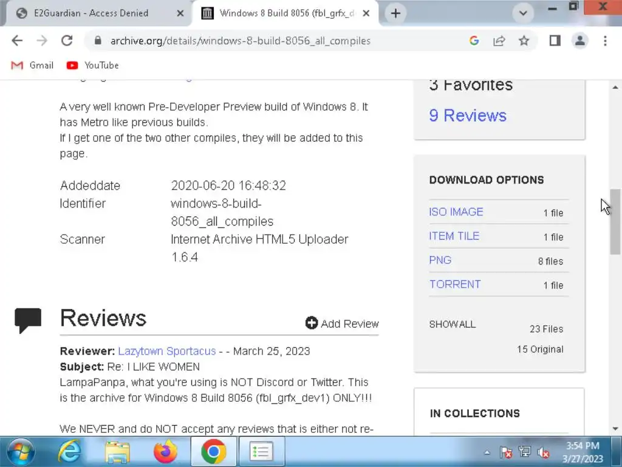
Task: Click the page scrollbar up arrow
Action: click(615, 87)
